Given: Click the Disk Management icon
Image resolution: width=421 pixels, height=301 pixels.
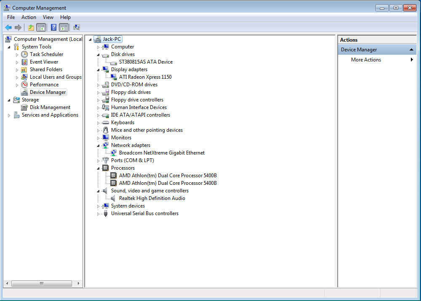Looking at the screenshot, I should pyautogui.click(x=24, y=107).
